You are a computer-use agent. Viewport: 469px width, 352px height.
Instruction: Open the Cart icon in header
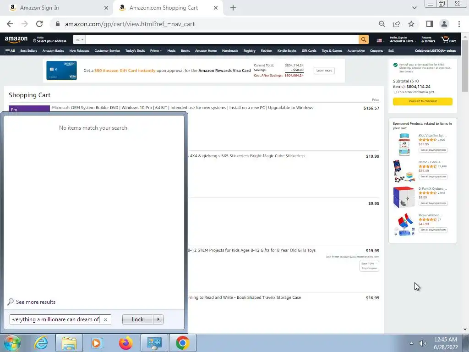coord(448,39)
